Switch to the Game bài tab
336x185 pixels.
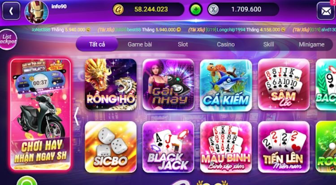pos(140,44)
